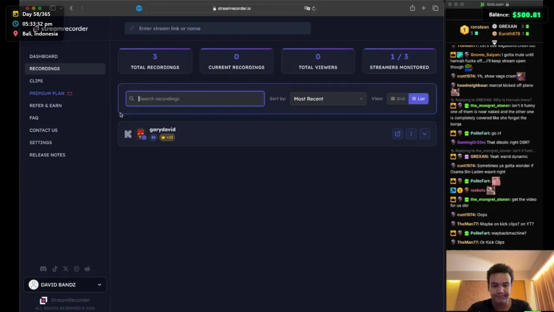Viewport: 554px width, 312px height.
Task: Click the Search recordings field
Action: pyautogui.click(x=195, y=99)
